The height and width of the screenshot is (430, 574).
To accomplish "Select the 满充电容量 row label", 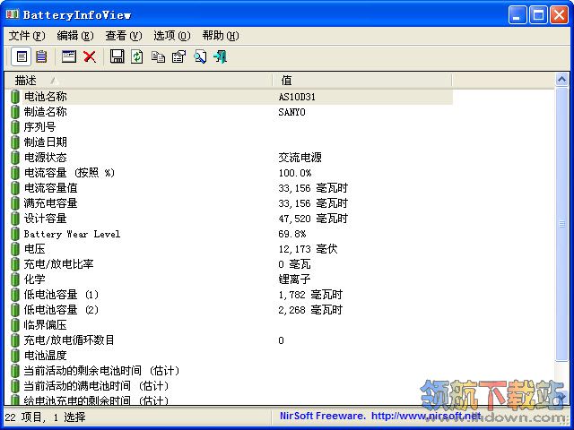I will tap(51, 203).
